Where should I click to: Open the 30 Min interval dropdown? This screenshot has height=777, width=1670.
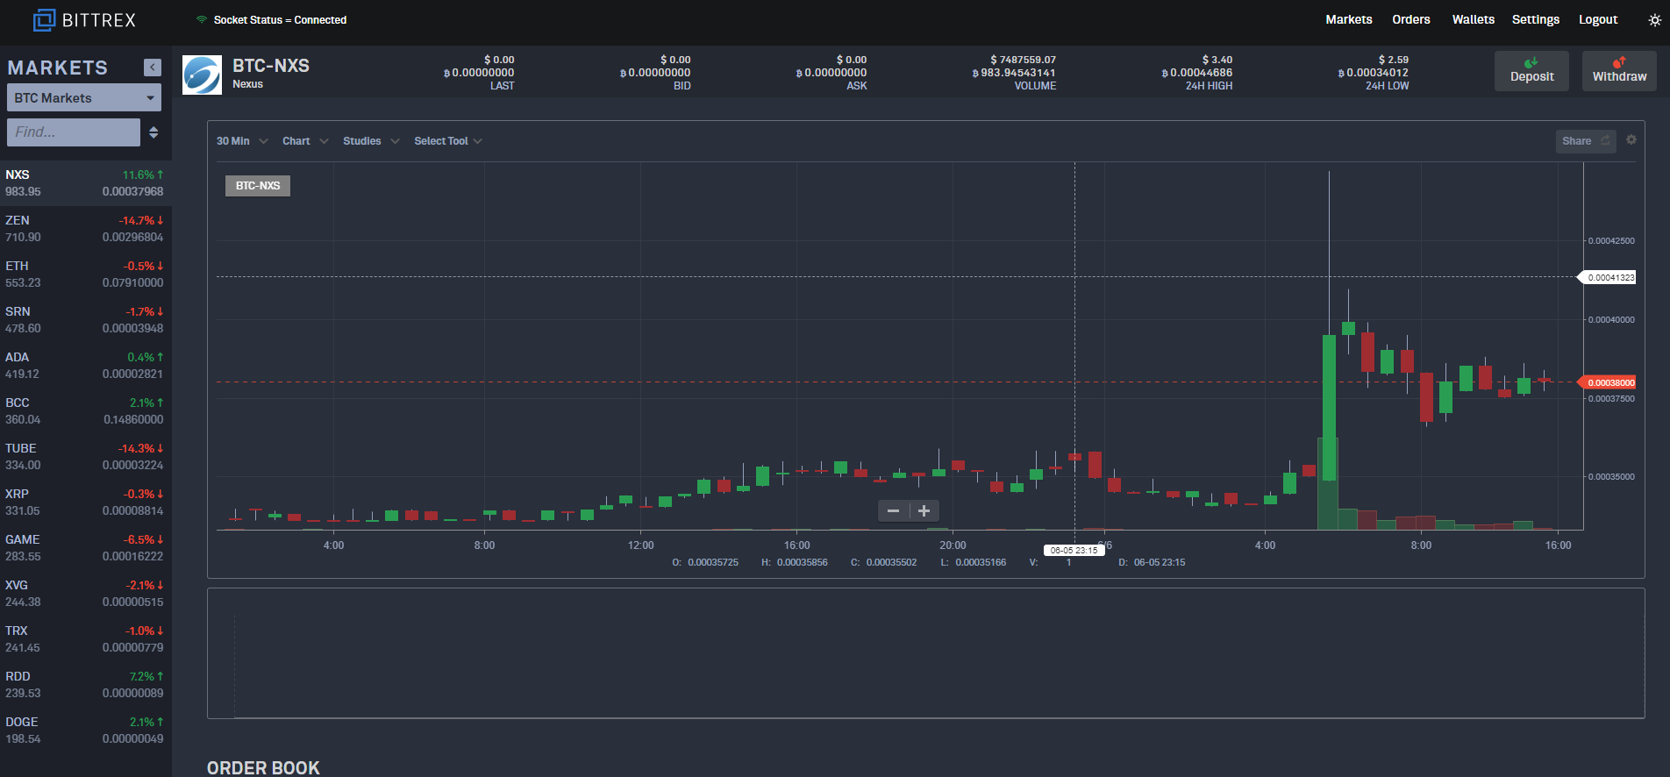click(x=242, y=141)
